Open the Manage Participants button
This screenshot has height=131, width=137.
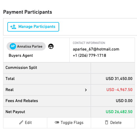(33, 27)
